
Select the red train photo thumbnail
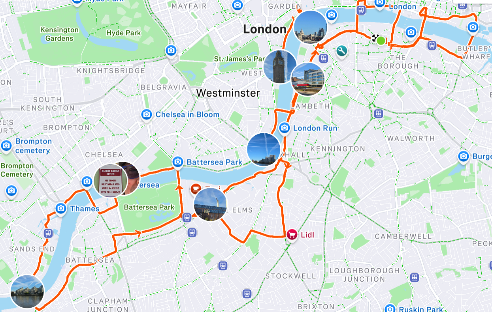(x=307, y=79)
